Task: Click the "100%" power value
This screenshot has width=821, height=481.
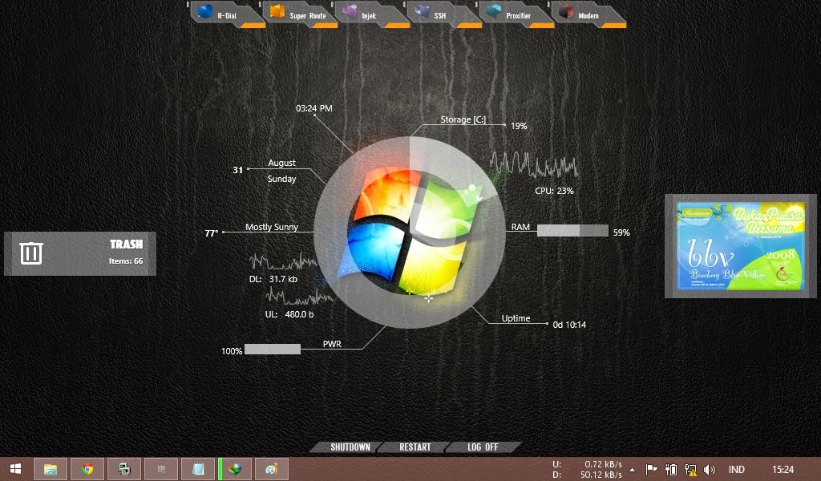Action: [232, 351]
